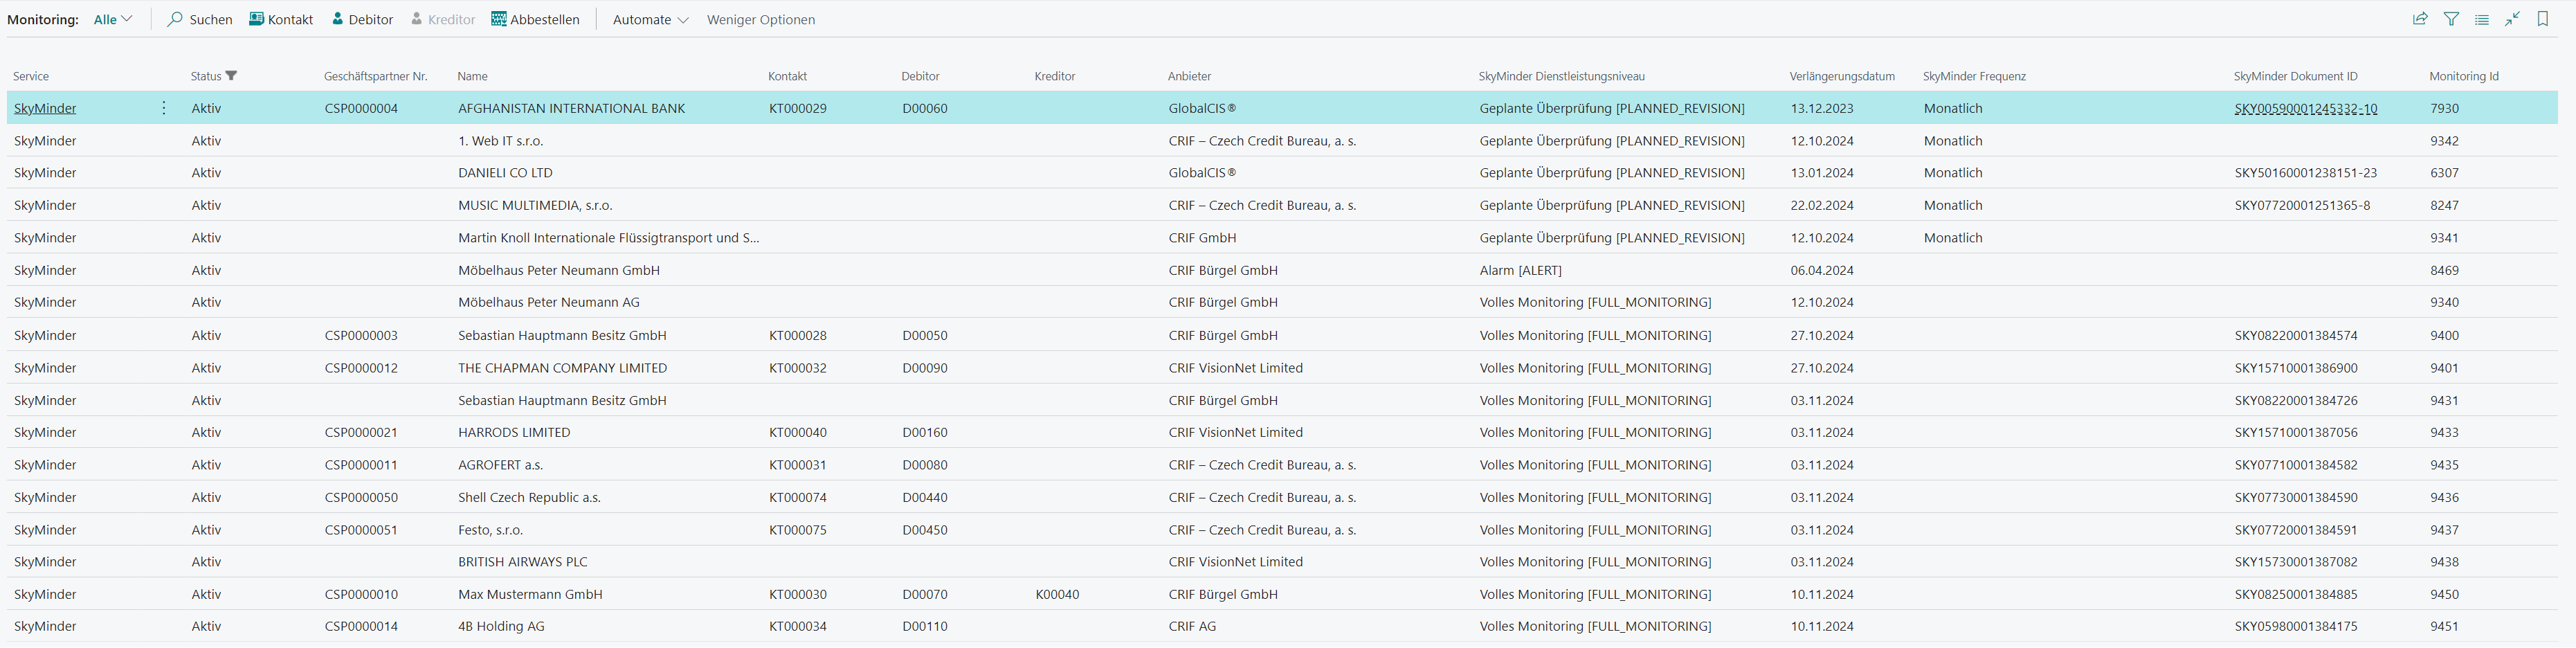Click the Abbestellen icon in the toolbar
This screenshot has height=648, width=2576.
(499, 18)
